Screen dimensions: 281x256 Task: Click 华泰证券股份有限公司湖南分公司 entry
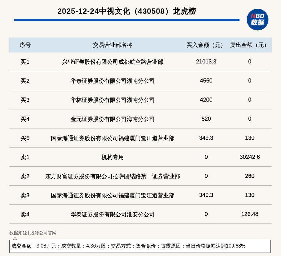click(112, 81)
